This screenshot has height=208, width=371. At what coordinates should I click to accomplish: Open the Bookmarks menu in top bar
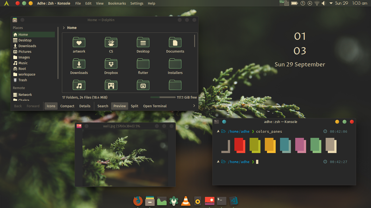tap(117, 3)
